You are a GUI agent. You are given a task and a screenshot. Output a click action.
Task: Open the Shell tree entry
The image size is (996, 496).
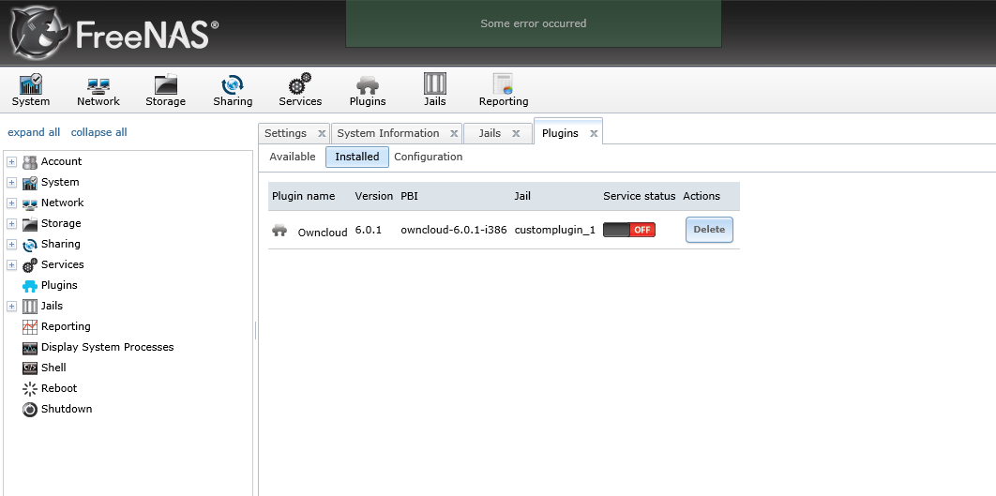[53, 368]
